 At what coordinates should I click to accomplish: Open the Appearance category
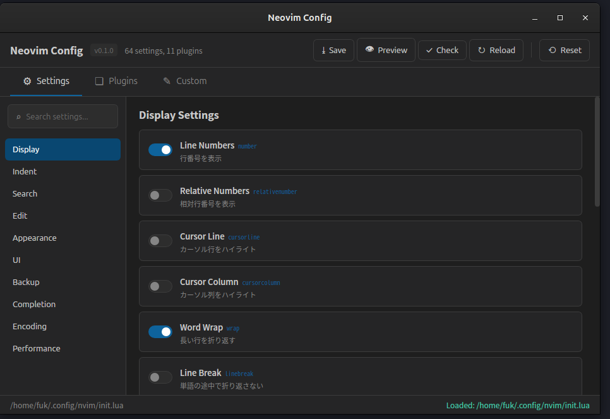63,238
